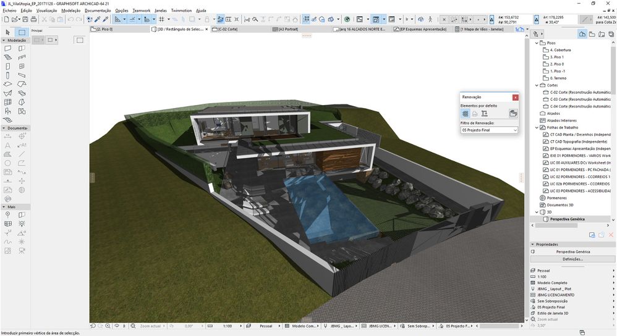
Task: Select the Door tool
Action: (x=7, y=67)
